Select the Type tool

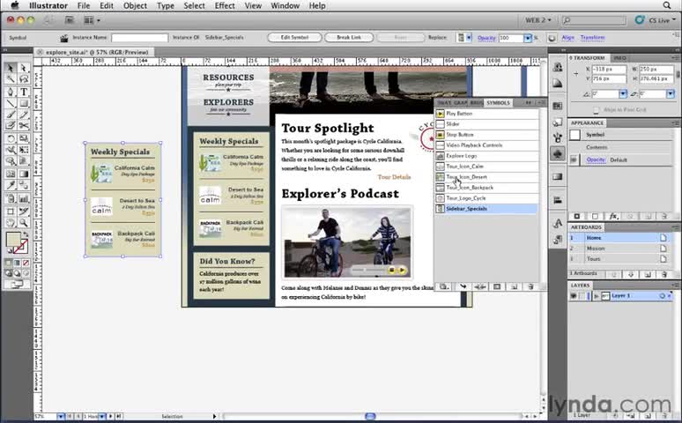point(24,92)
